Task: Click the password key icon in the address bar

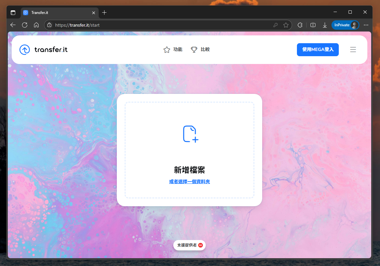Action: (x=275, y=25)
